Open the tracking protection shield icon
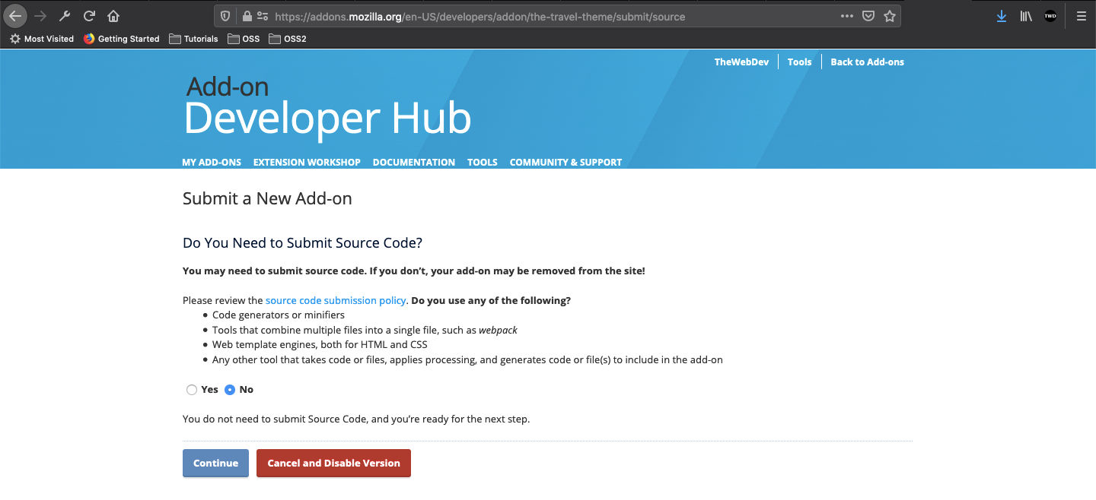 [225, 16]
